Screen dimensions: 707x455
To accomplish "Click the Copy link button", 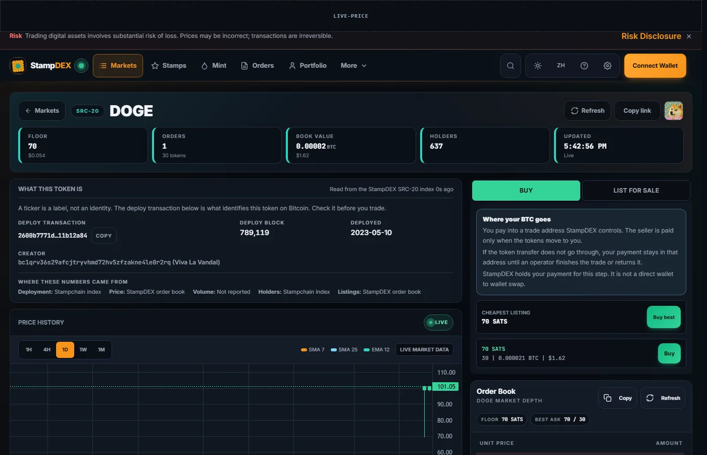I will pos(637,111).
